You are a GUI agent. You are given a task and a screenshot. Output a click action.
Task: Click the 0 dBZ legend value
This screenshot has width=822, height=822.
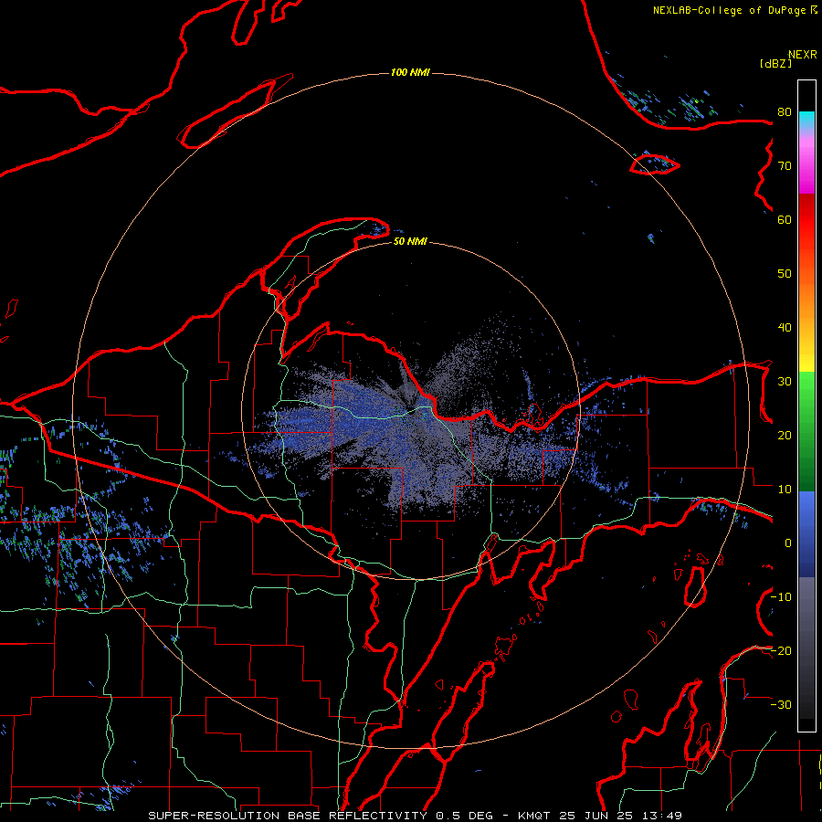coord(788,543)
